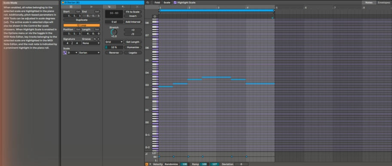Click the Humanize button
The height and width of the screenshot is (166, 392).
click(x=133, y=47)
